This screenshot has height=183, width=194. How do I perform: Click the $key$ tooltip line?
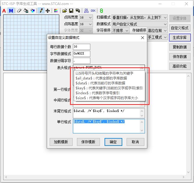click(x=109, y=88)
